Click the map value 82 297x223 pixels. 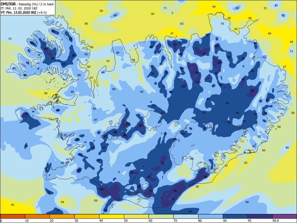283,15
